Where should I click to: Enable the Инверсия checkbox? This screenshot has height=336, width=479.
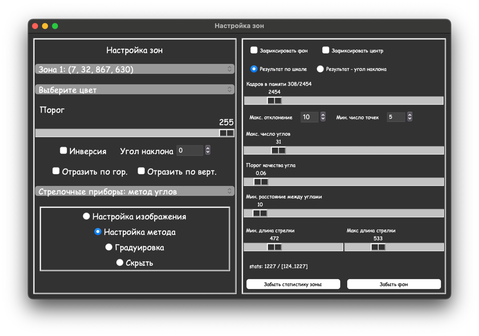tap(63, 151)
